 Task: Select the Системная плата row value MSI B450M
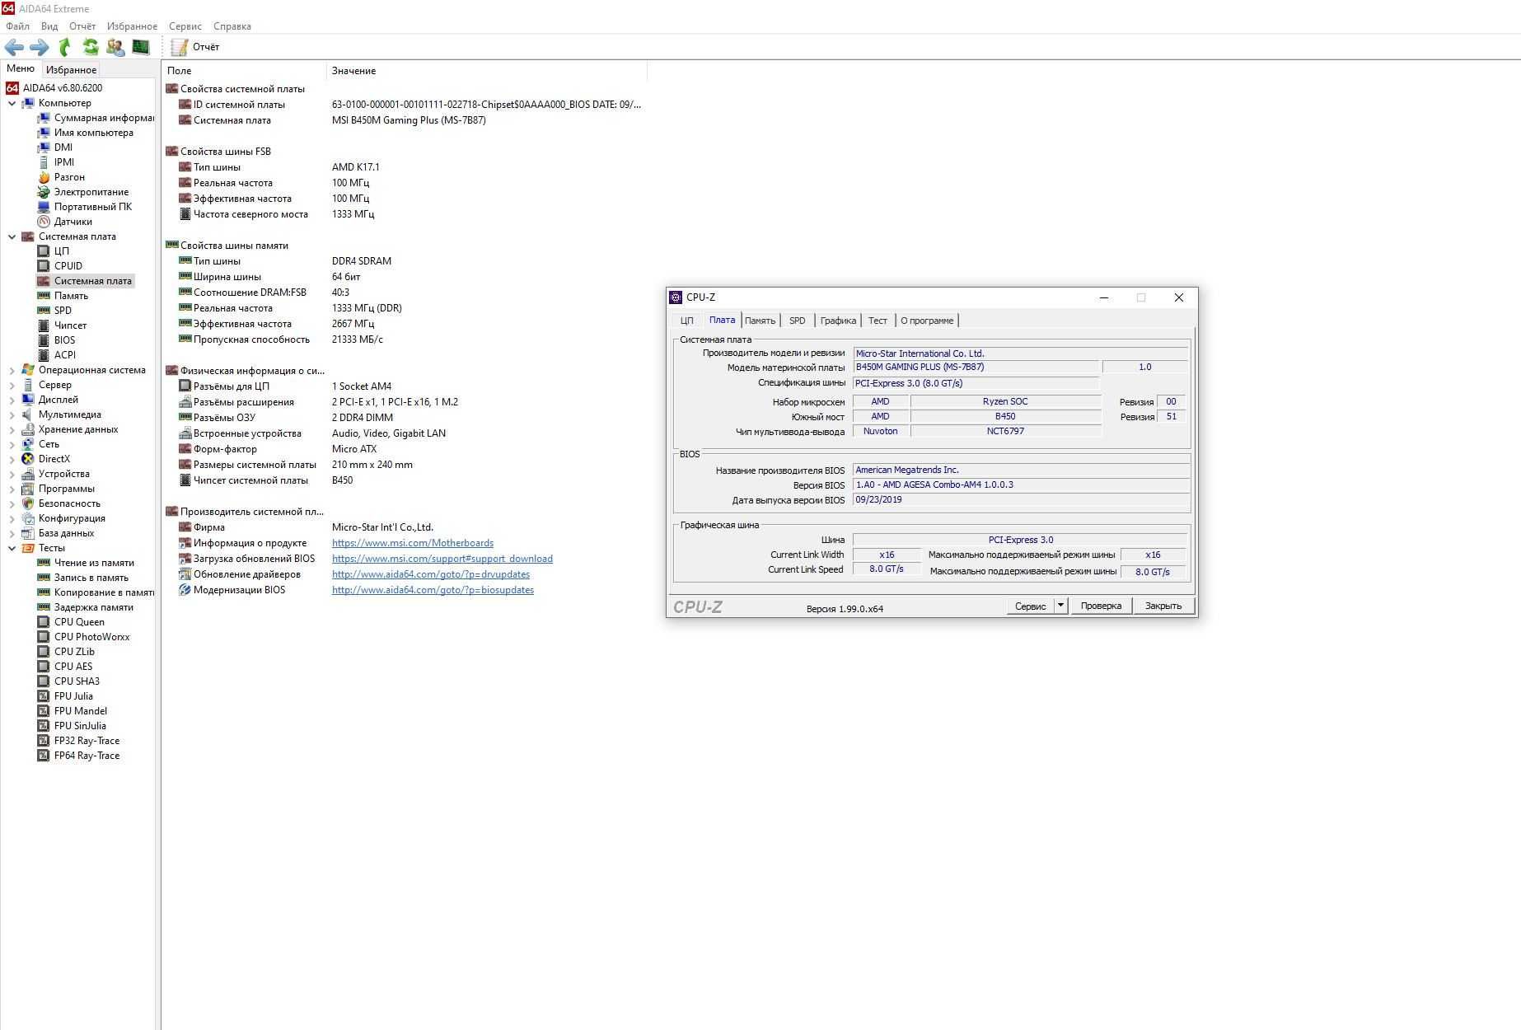pos(409,120)
